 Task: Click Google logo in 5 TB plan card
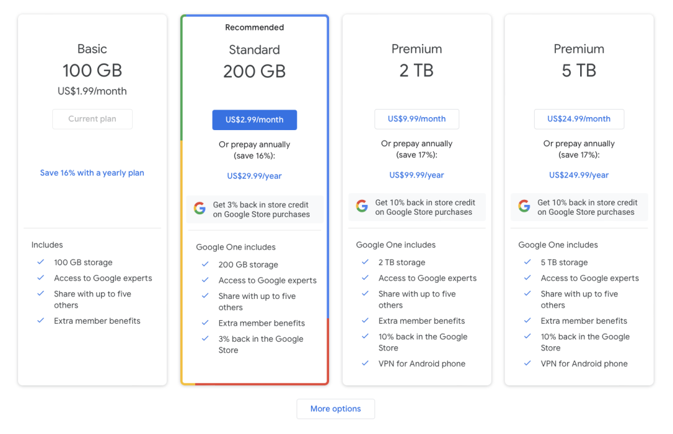pyautogui.click(x=524, y=206)
